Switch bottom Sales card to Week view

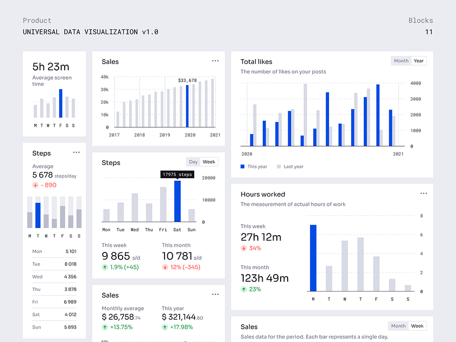point(417,326)
